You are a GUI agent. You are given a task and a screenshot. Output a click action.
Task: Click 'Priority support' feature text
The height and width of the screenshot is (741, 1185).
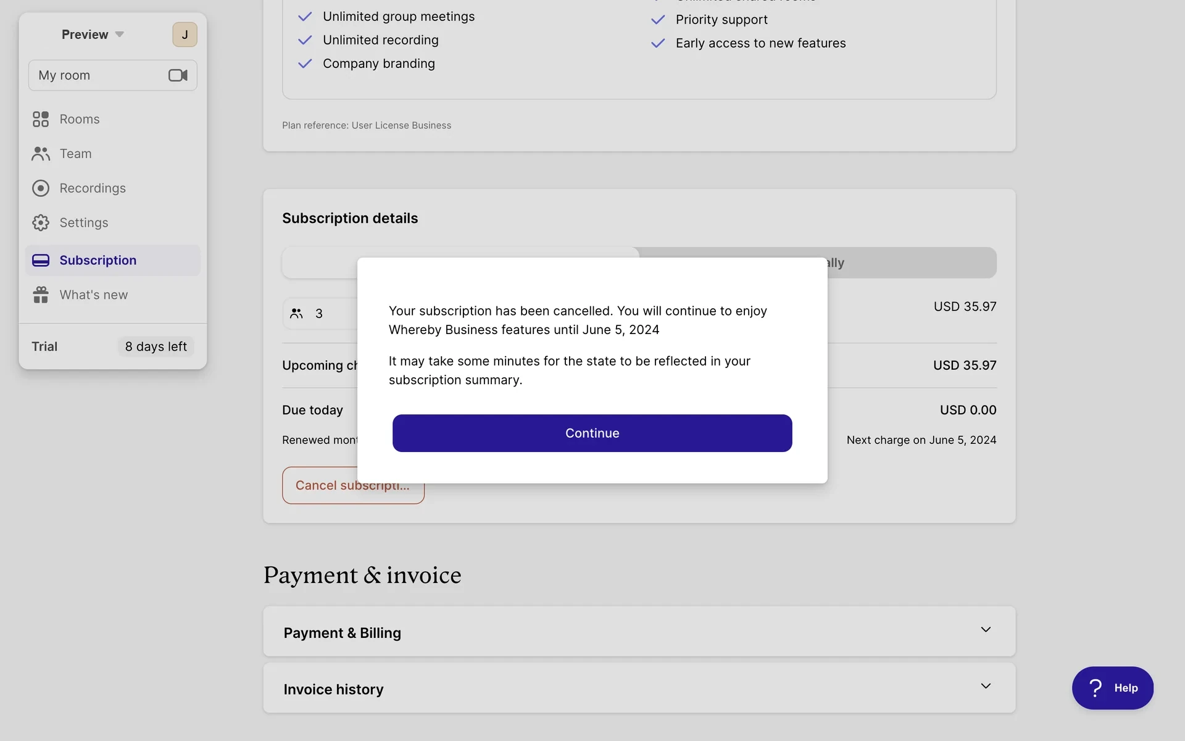(721, 20)
